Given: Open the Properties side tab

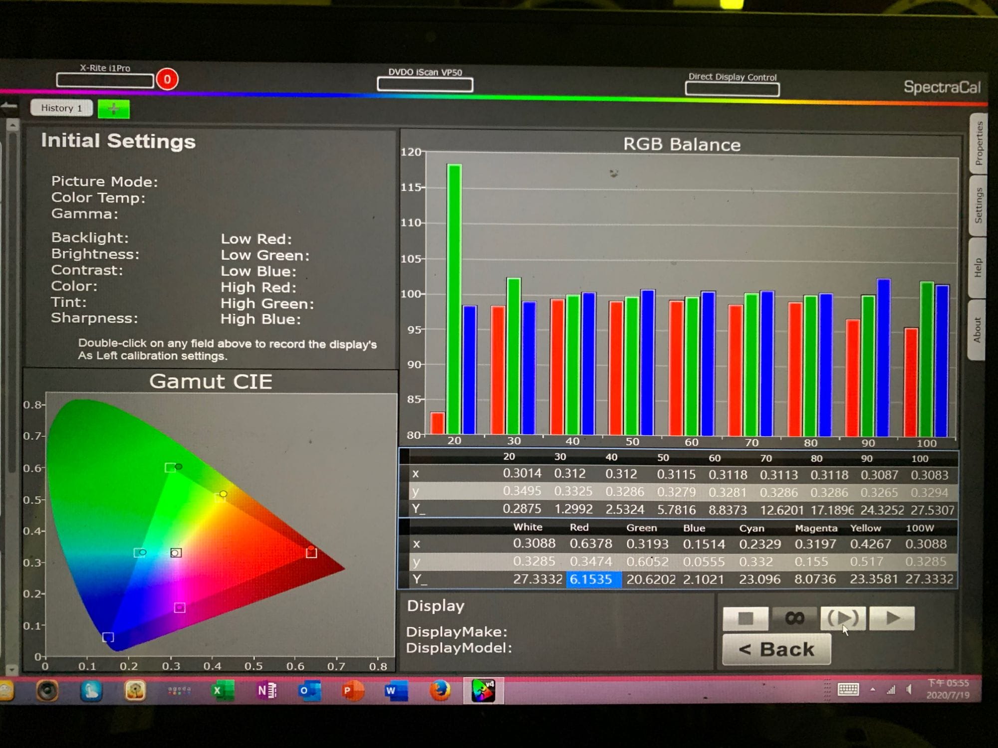Looking at the screenshot, I should coord(978,144).
